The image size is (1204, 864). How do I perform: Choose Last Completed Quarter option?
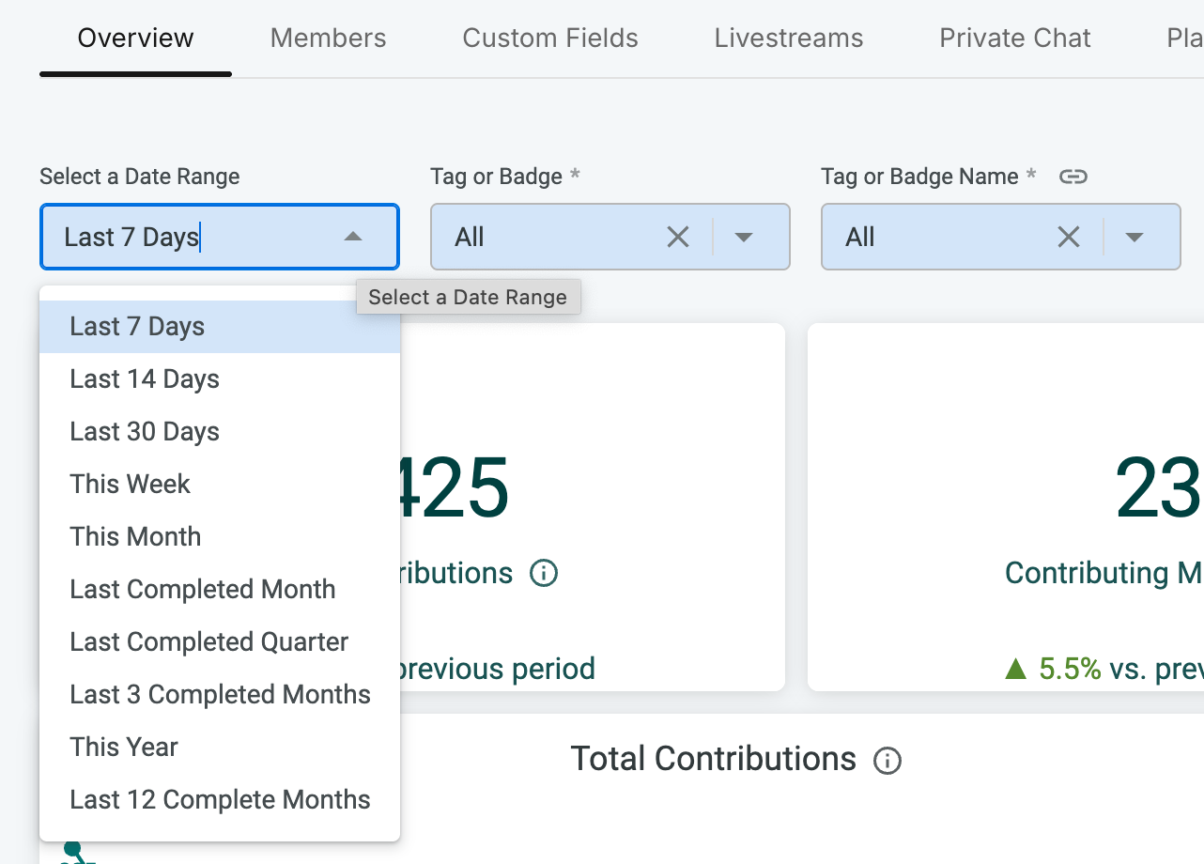tap(208, 642)
